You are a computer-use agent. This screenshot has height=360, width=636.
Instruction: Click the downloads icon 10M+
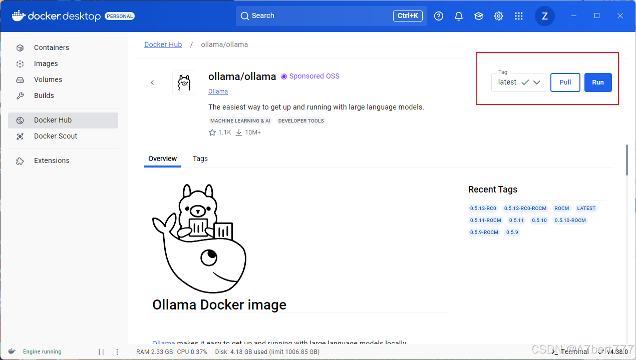pyautogui.click(x=239, y=132)
